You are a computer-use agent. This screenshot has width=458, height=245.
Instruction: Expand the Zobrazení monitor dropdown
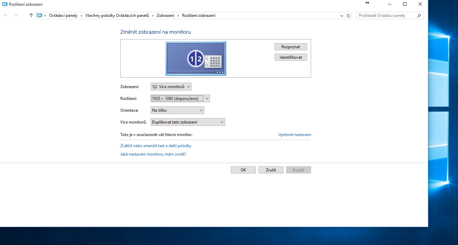171,87
